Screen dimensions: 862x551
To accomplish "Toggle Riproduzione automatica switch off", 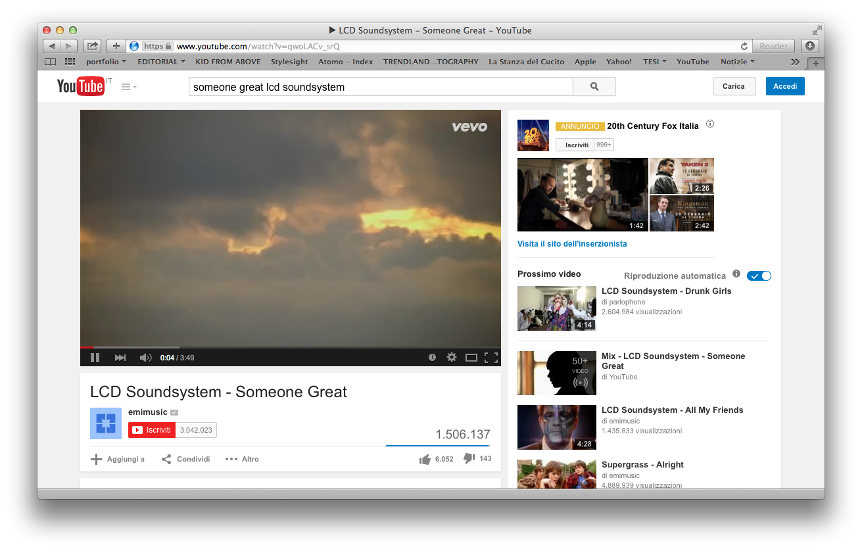I will (x=759, y=275).
